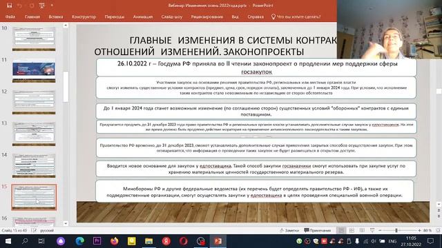Switch to Normal view in the status bar
Image resolution: width=442 pixels, height=248 pixels.
pos(341,230)
